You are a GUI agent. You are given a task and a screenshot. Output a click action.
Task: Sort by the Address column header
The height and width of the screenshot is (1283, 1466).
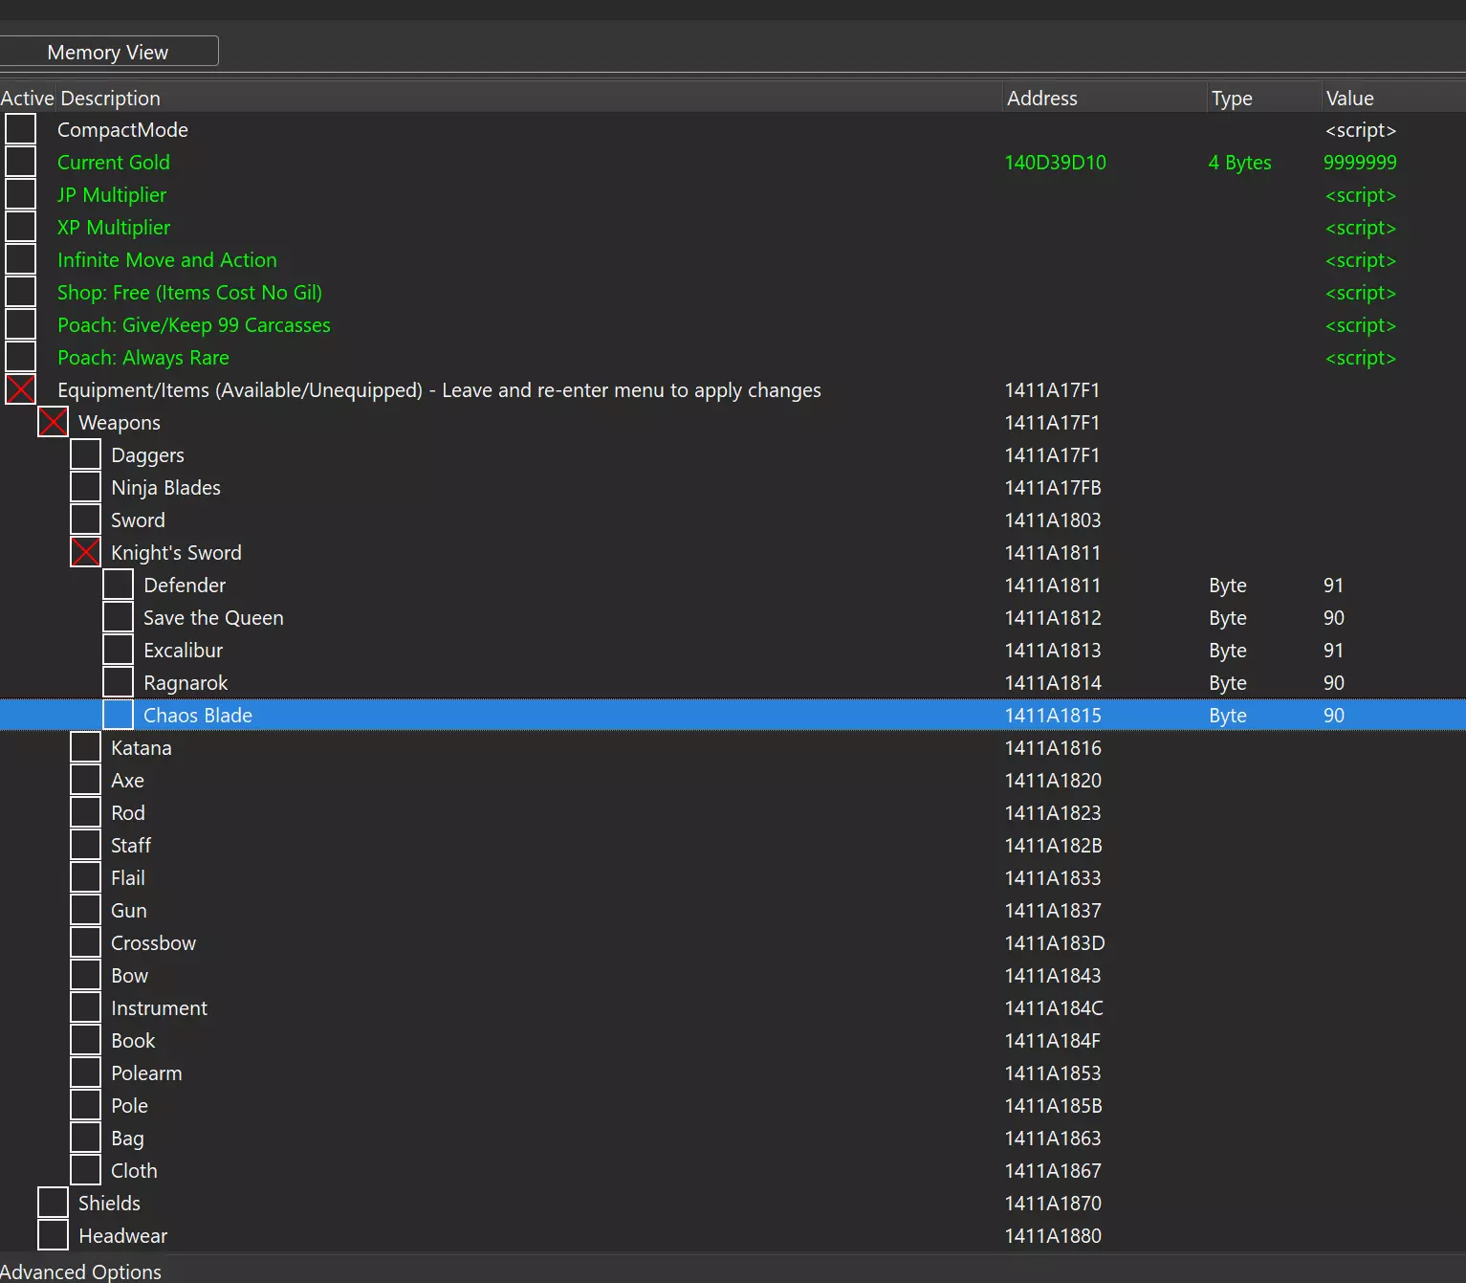[1042, 99]
